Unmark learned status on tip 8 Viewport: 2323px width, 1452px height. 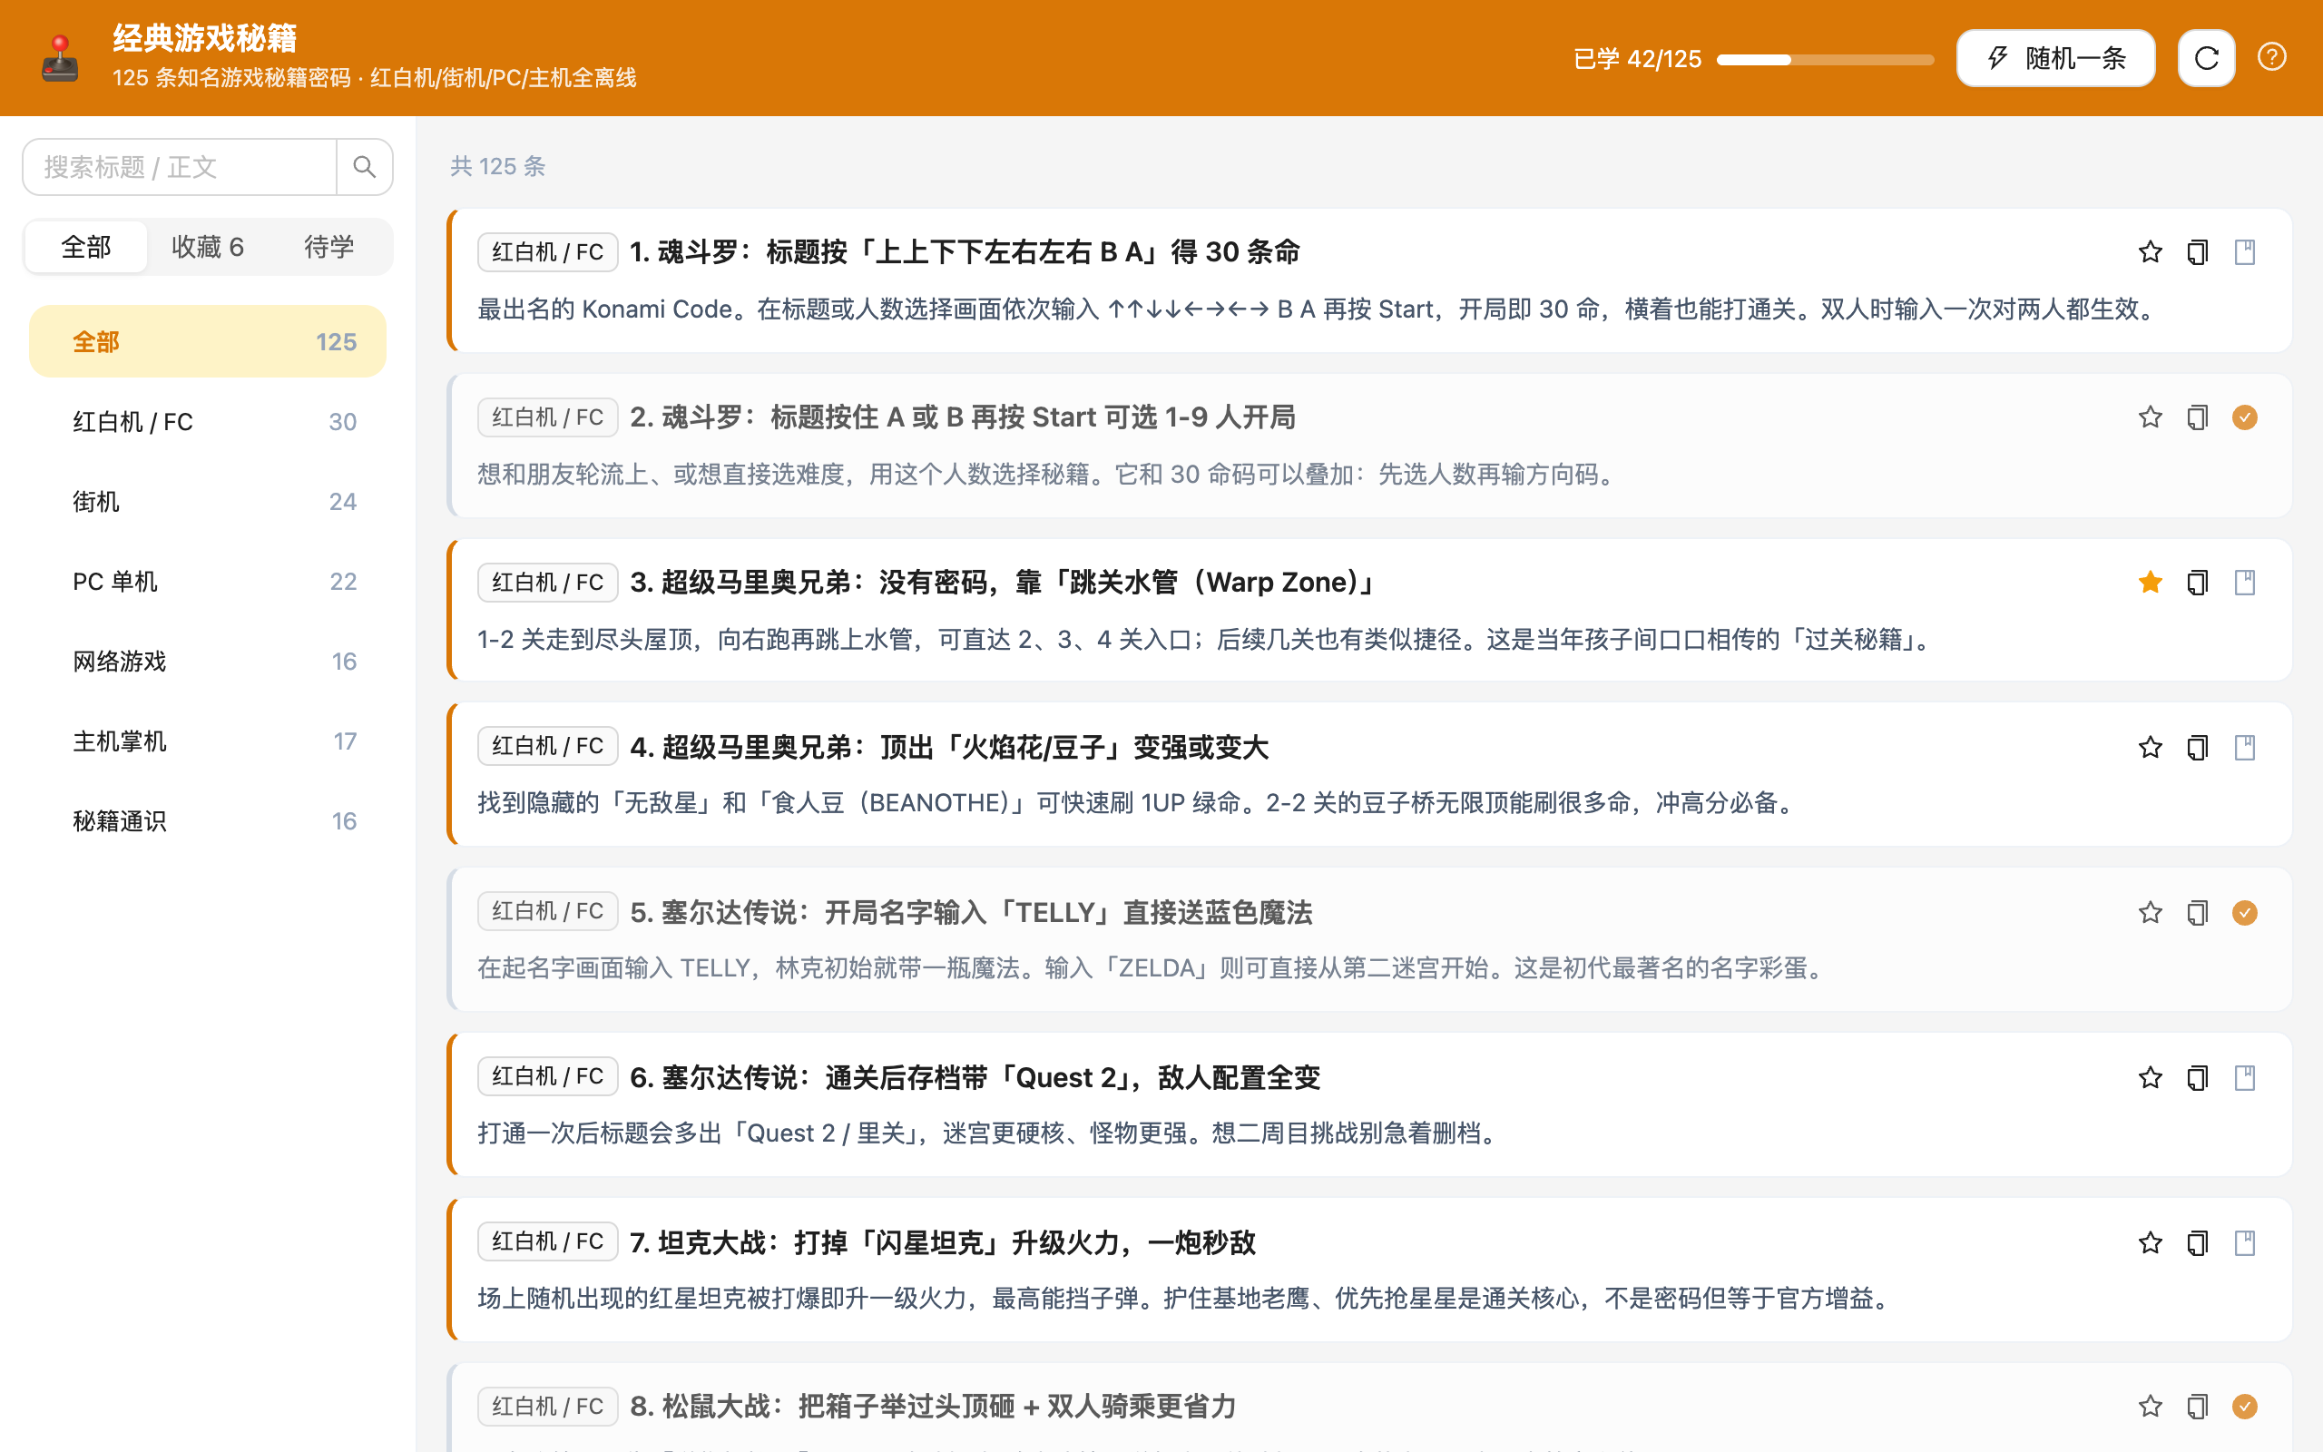[2244, 1407]
